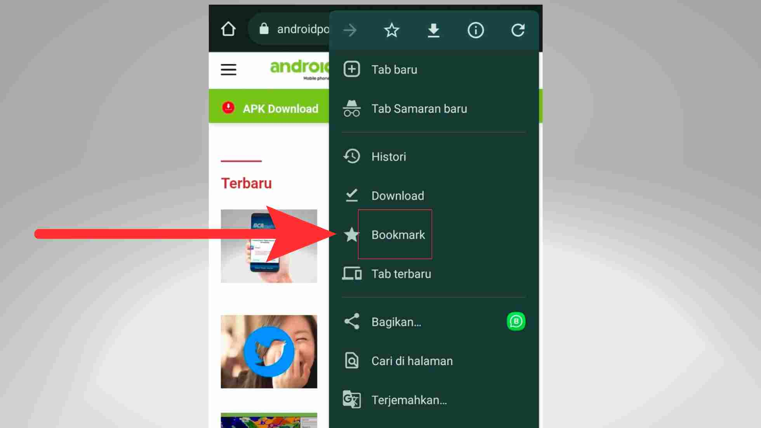Open Tab baru option
The width and height of the screenshot is (761, 428).
click(x=394, y=69)
